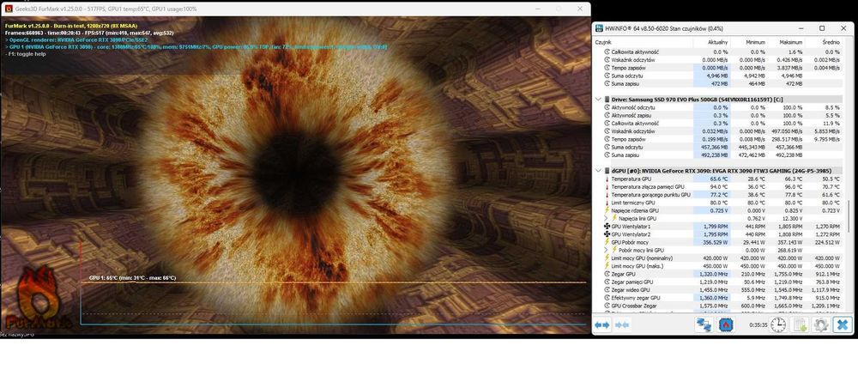This screenshot has width=858, height=376.
Task: Select the Limit mocy GPU (maks.) row
Action: [x=718, y=266]
